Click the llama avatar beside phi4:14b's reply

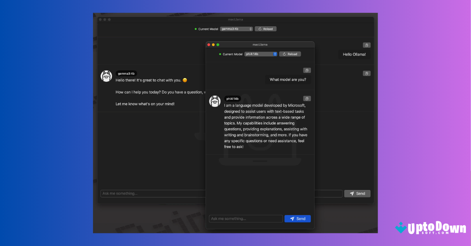pos(215,101)
